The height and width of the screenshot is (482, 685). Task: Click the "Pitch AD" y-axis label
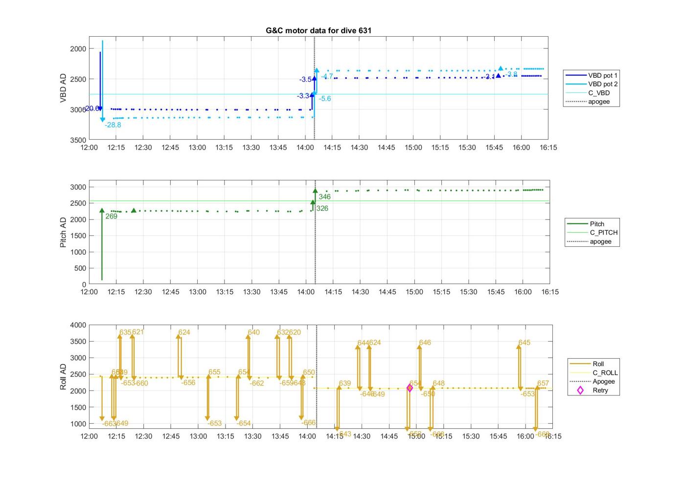pyautogui.click(x=63, y=232)
